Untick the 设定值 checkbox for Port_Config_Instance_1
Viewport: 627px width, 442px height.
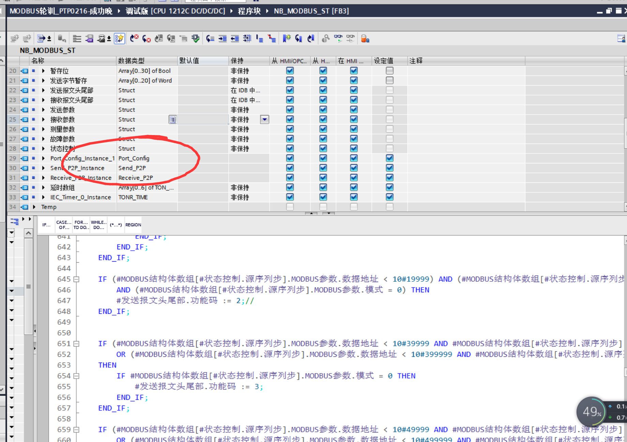tap(389, 158)
